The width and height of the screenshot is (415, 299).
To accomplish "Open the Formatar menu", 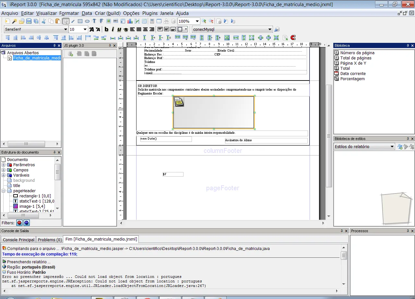I will (69, 13).
